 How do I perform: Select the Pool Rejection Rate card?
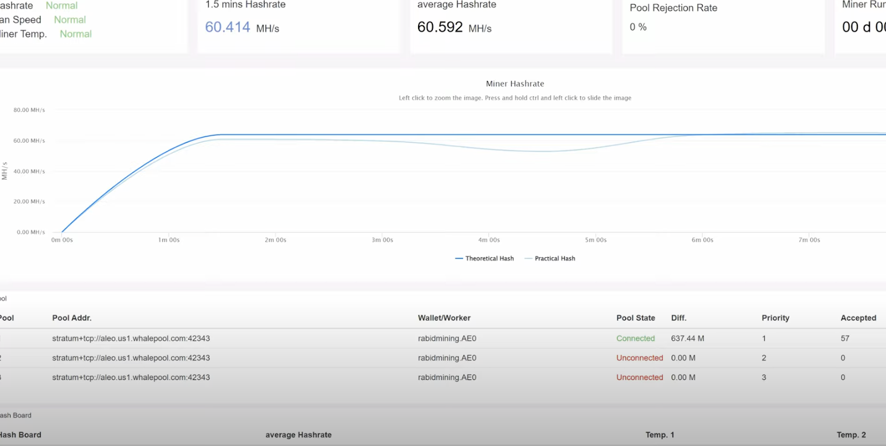[723, 27]
